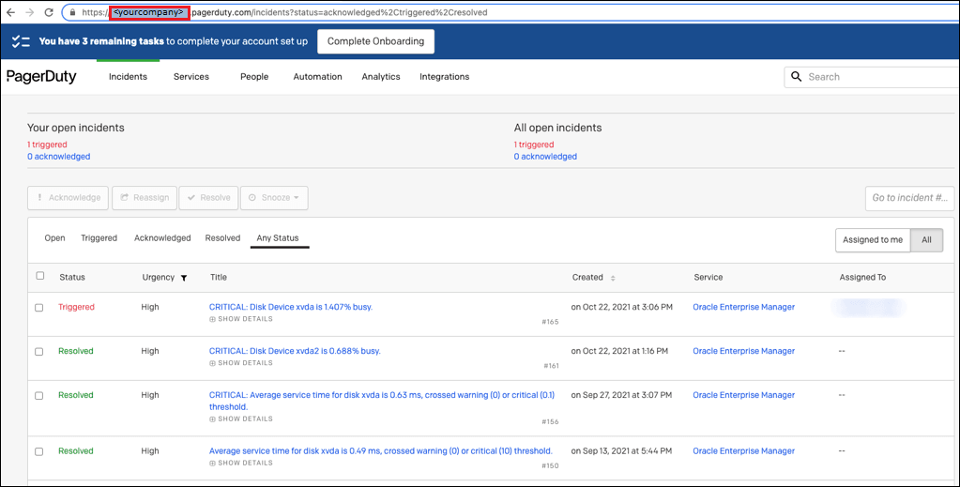960x487 pixels.
Task: Select the All assignment filter
Action: coord(927,240)
